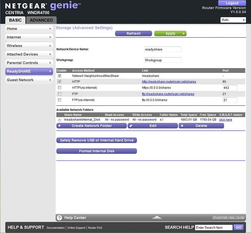Viewport: 251px width, 233px height.
Task: Disable the HTTP access method checkbox
Action: pos(60,82)
